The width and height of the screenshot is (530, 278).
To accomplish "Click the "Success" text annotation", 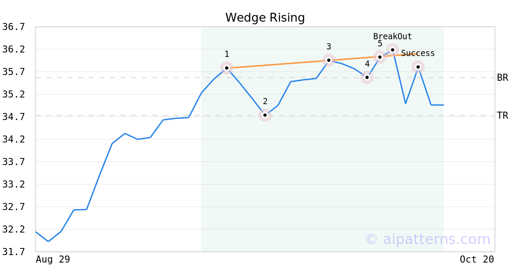I will [418, 53].
